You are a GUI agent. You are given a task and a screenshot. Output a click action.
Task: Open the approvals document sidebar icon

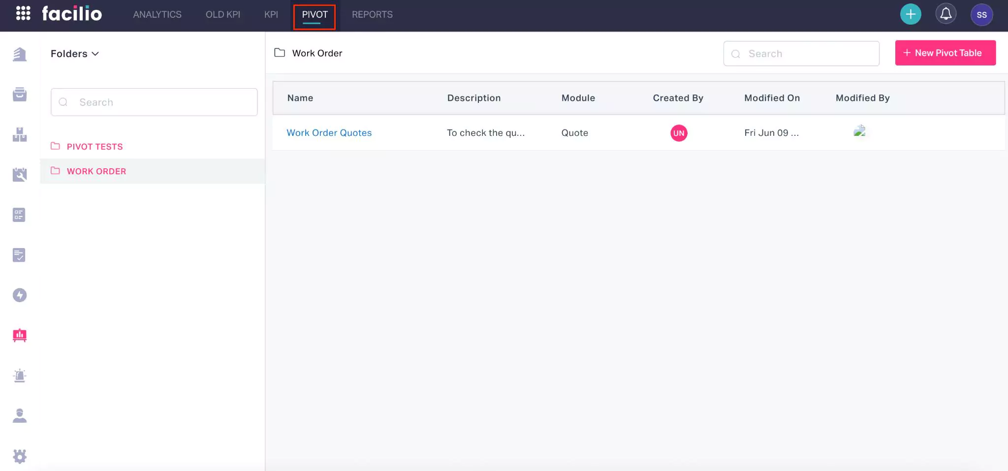[x=19, y=255]
